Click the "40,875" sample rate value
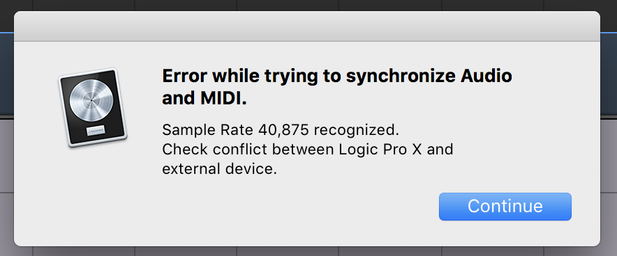This screenshot has height=256, width=617. pyautogui.click(x=283, y=130)
